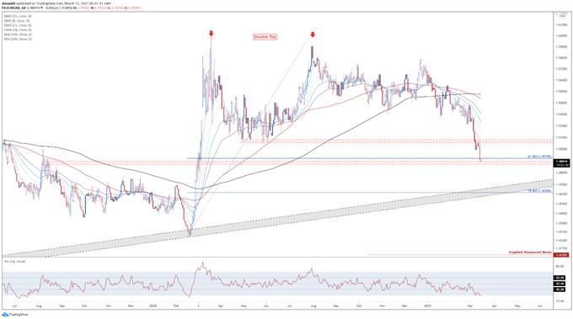Select the EMA (8, close, 0) indicator legend
The height and width of the screenshot is (319, 573).
point(17,21)
